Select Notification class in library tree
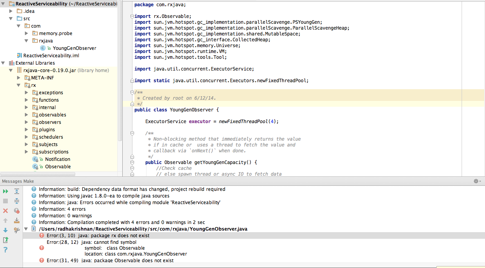The width and height of the screenshot is (485, 268). [58, 159]
